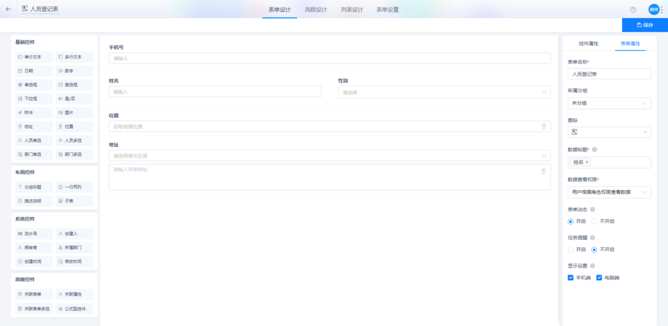Open the 图标 picker dropdown
Viewport: 668px width, 326px height.
coord(610,132)
